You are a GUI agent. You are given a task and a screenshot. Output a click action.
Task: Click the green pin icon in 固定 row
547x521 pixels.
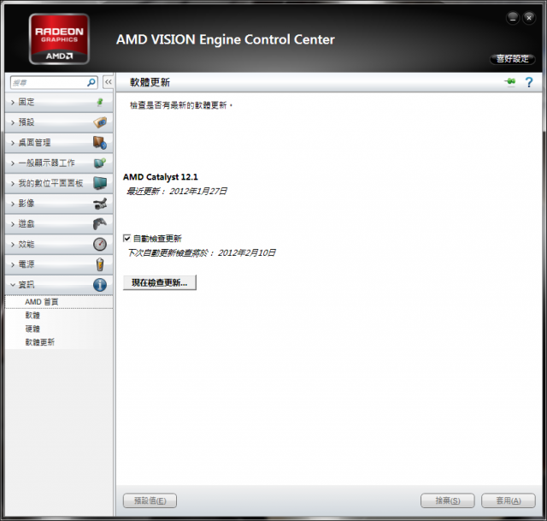pyautogui.click(x=100, y=102)
